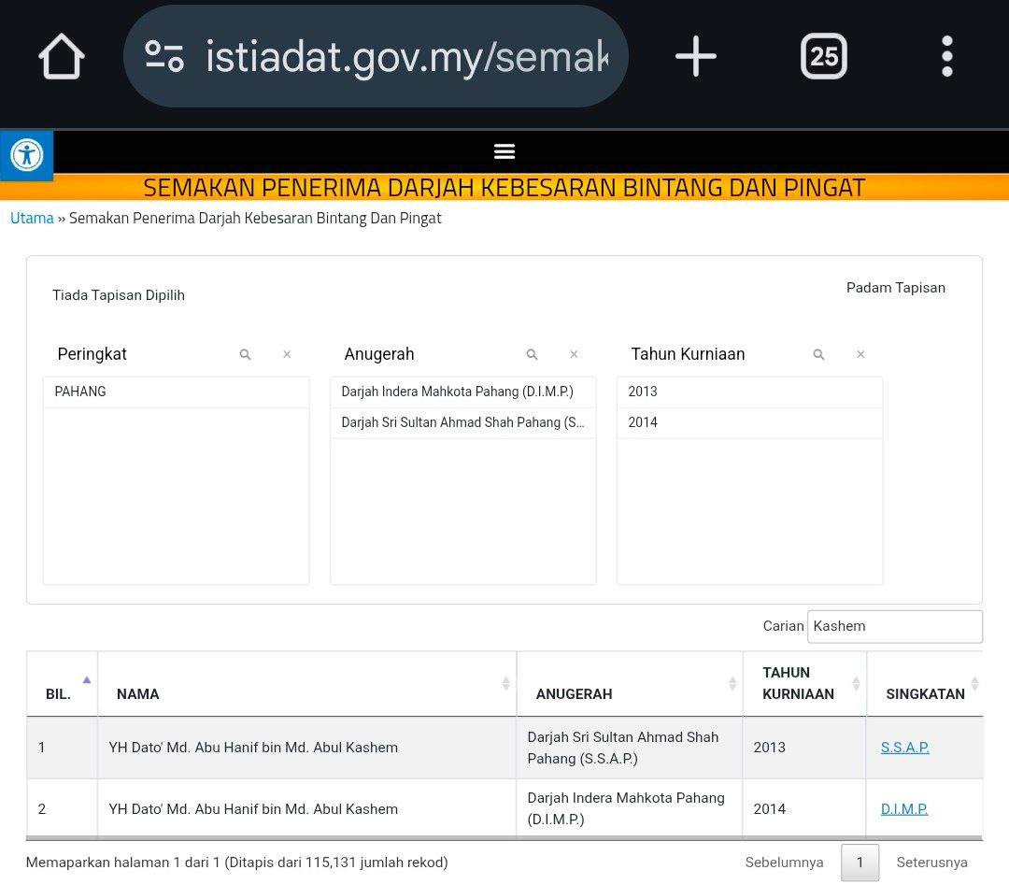Viewport: 1009px width, 884px height.
Task: Select 2013 in Tahun Kurniaan list
Action: click(x=748, y=392)
